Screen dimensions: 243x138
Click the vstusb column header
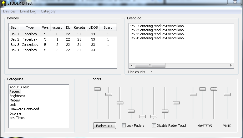point(57,27)
